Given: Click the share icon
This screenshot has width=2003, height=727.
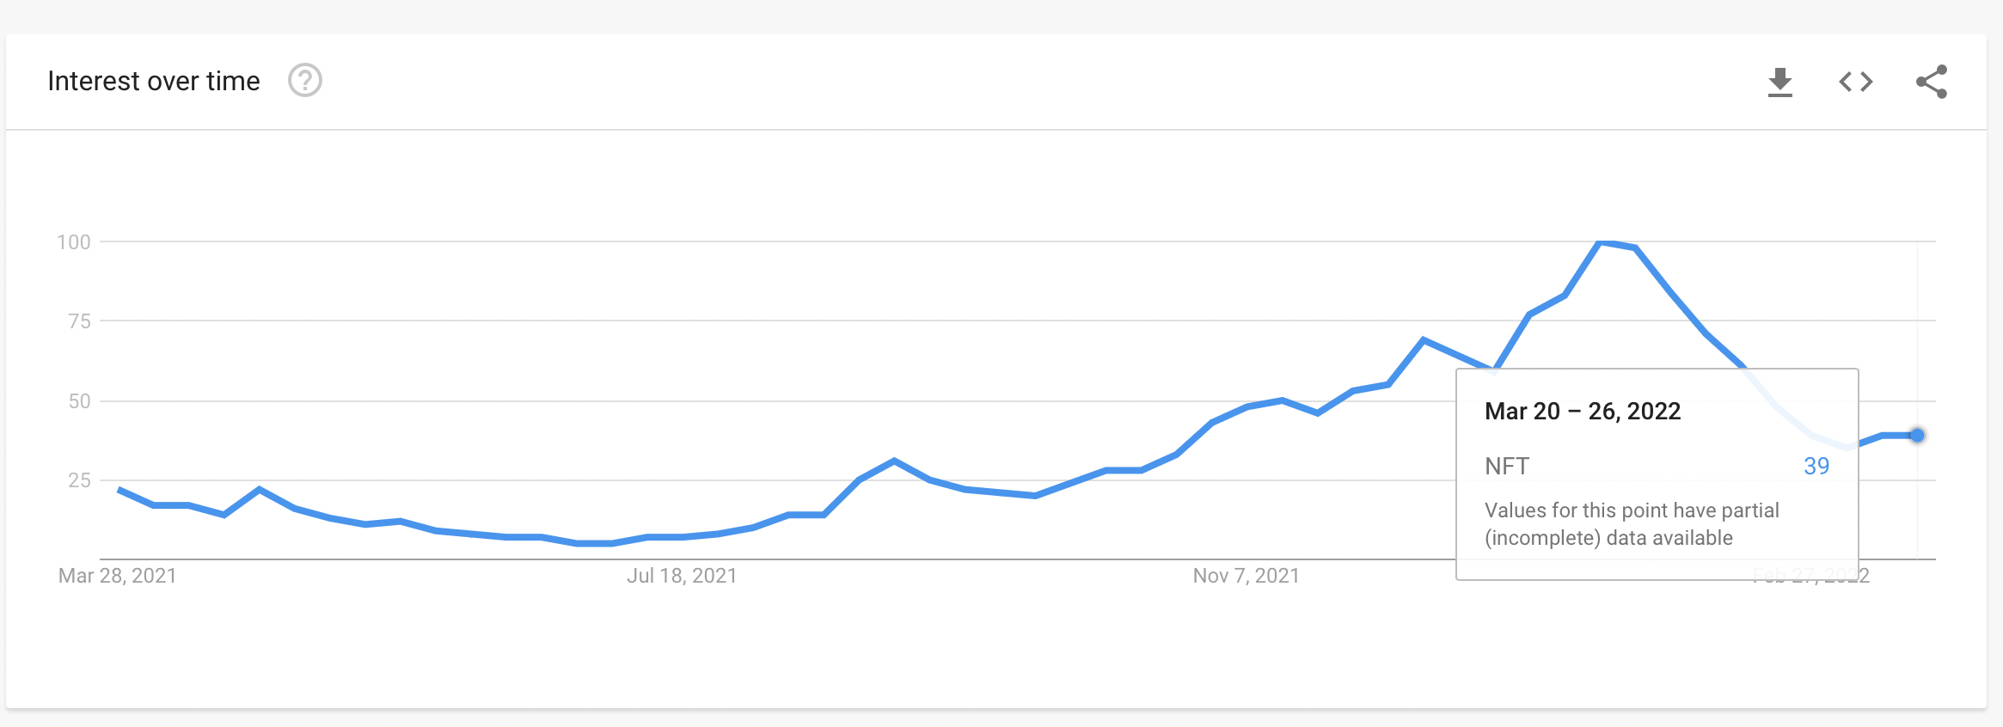Looking at the screenshot, I should pos(1931,82).
